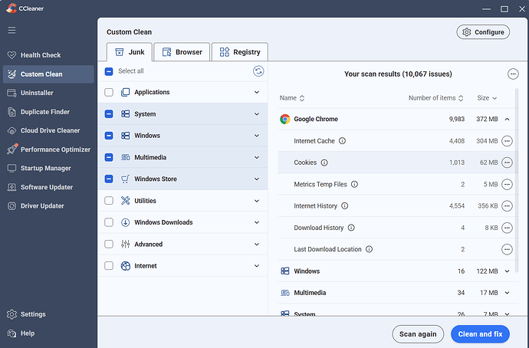This screenshot has width=529, height=348.
Task: Expand the Utilities chevron
Action: pyautogui.click(x=257, y=201)
